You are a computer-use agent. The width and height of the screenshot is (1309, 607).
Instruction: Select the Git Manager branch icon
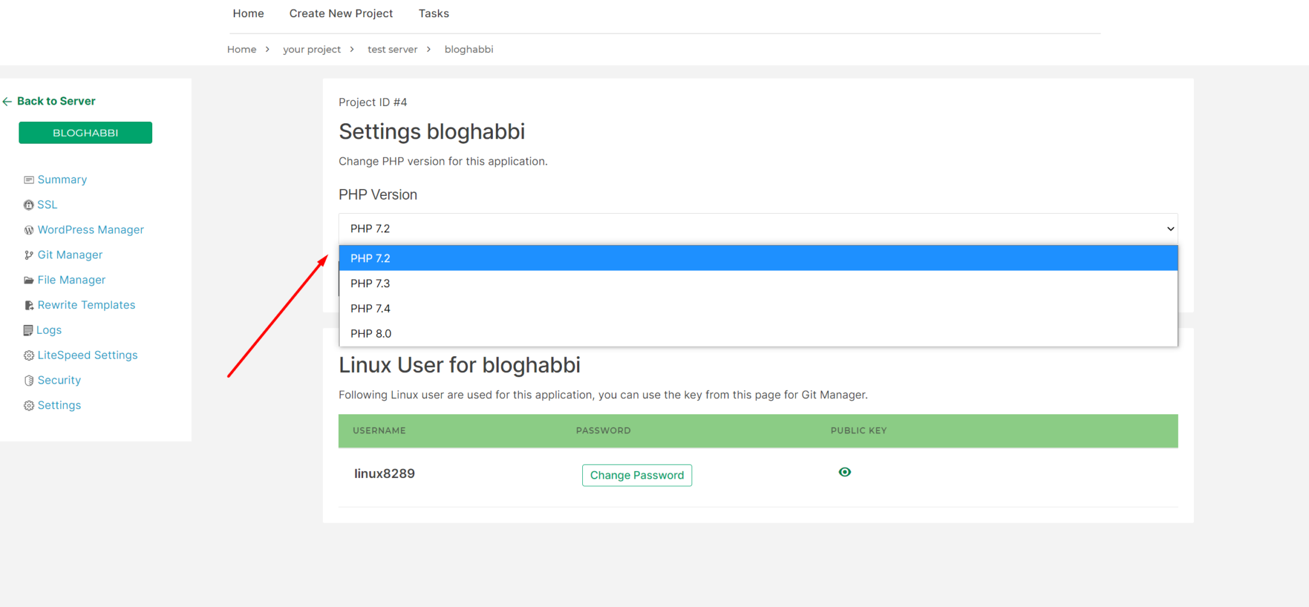point(29,255)
